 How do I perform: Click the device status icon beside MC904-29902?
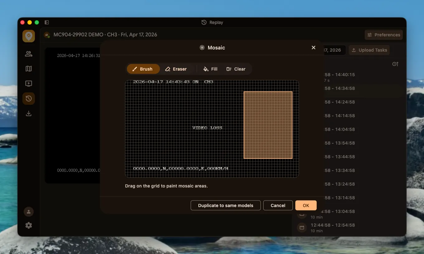47,35
